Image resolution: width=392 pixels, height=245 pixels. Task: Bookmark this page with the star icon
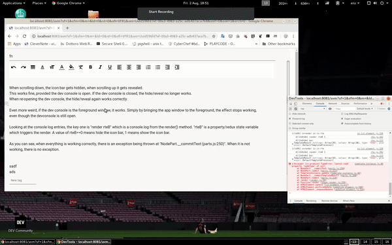(214, 36)
